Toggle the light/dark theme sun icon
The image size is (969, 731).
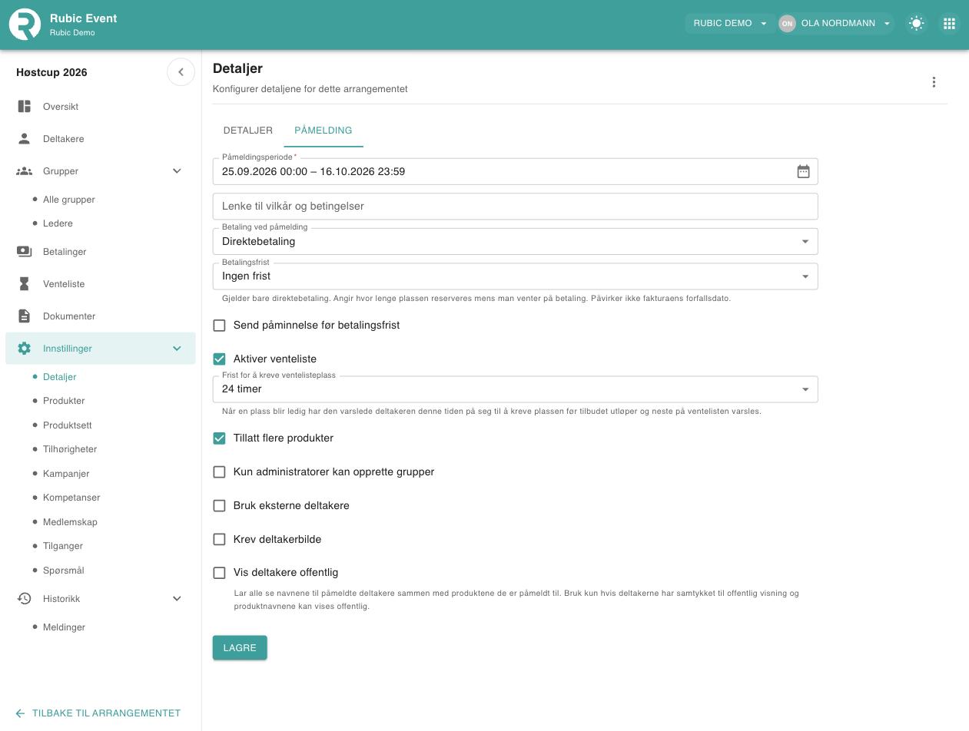point(916,23)
